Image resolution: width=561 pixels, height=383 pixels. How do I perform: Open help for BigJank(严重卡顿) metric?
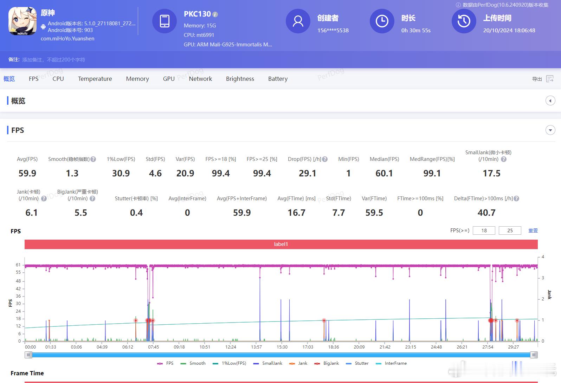pos(92,199)
